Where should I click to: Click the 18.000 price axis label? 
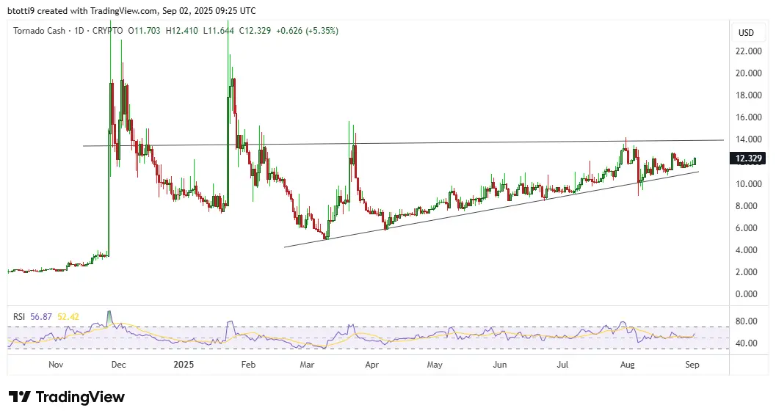(x=748, y=95)
